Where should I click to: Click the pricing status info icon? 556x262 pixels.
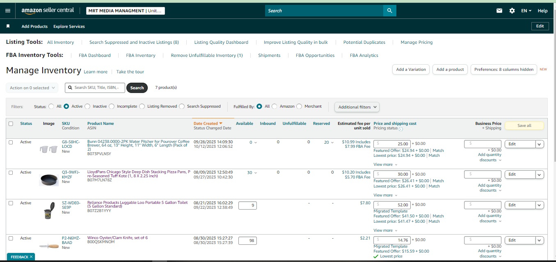point(401,129)
